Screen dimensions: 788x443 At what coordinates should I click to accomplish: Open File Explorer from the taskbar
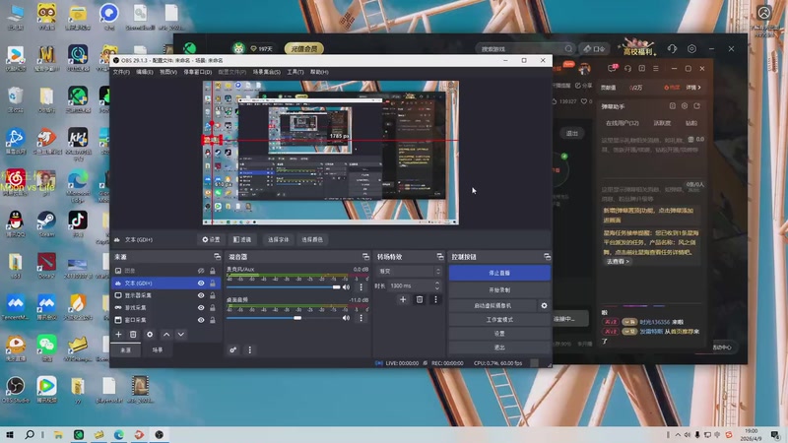58,434
